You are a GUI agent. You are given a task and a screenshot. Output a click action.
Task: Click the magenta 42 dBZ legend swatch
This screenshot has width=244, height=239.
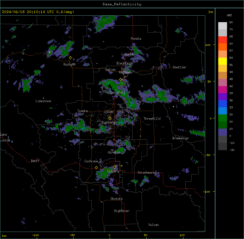[222, 89]
